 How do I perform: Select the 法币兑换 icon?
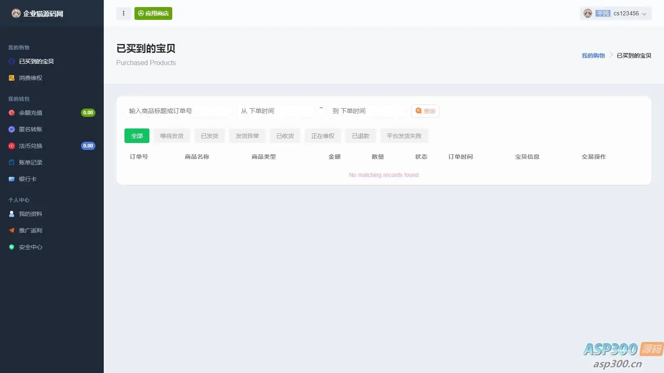12,146
